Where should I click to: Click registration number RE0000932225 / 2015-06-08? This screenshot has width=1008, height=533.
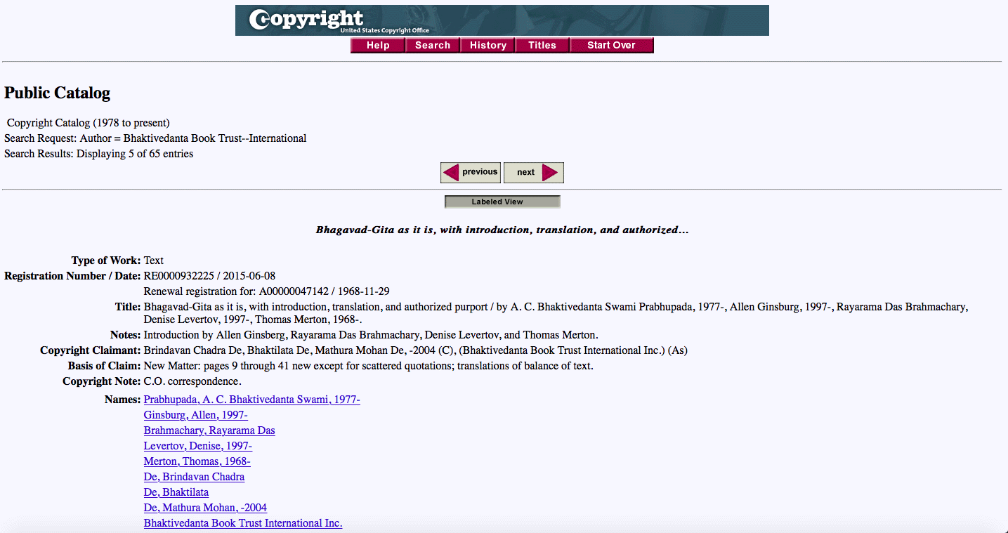(x=209, y=276)
